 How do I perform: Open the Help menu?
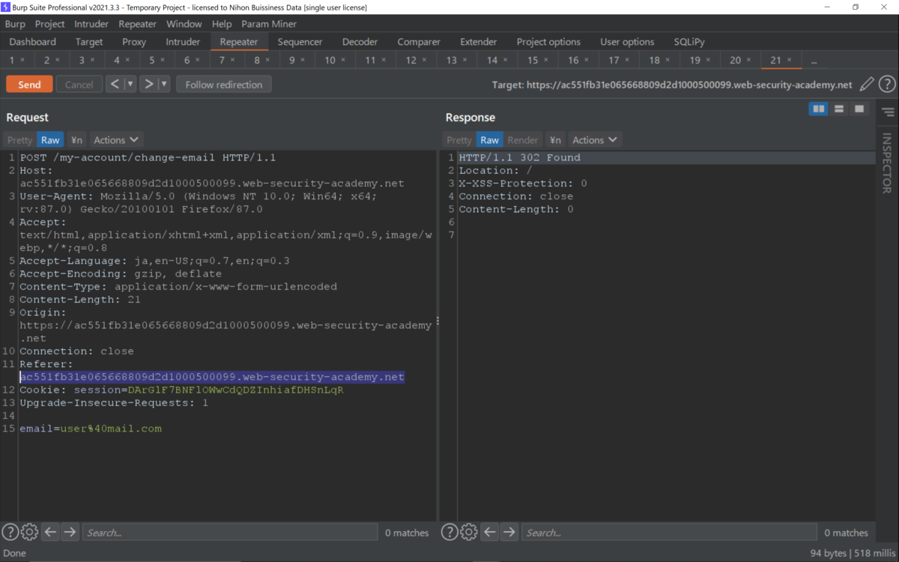click(x=222, y=24)
